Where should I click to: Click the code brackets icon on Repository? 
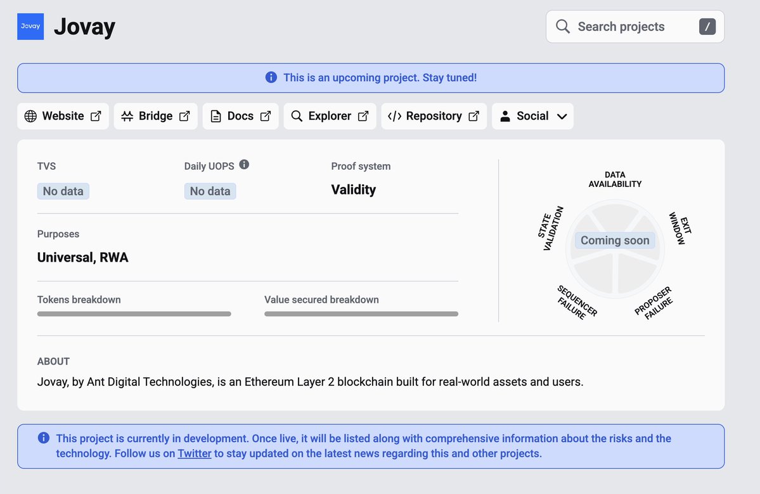[394, 117]
